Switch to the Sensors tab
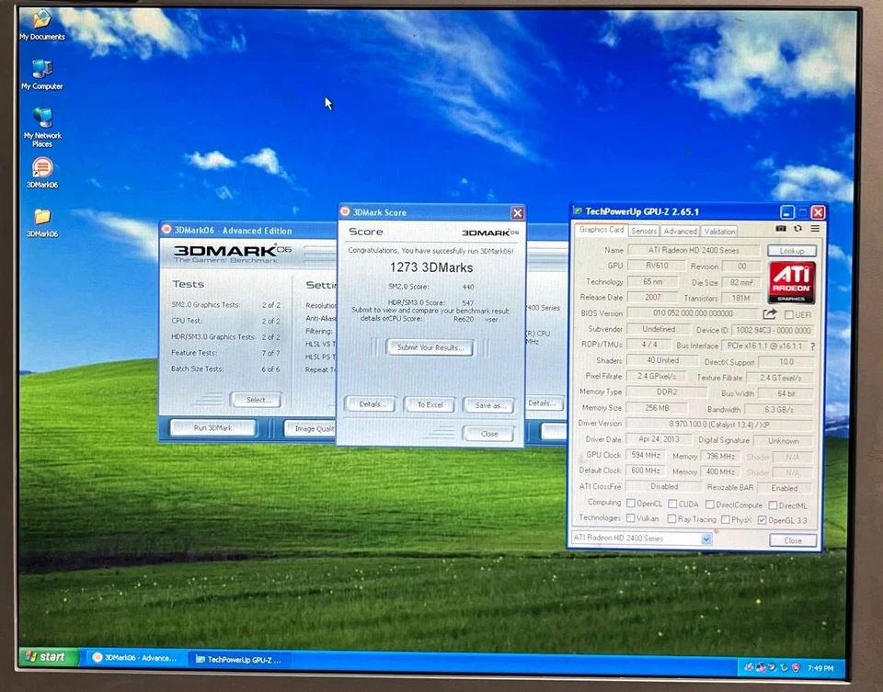Viewport: 883px width, 692px height. (643, 231)
